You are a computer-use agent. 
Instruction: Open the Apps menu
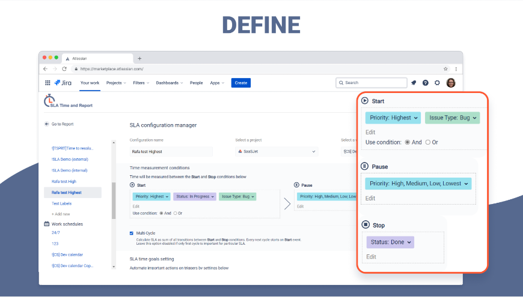pyautogui.click(x=217, y=83)
